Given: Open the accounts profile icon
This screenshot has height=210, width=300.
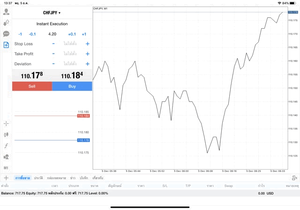Looking at the screenshot, I should click(6, 12).
